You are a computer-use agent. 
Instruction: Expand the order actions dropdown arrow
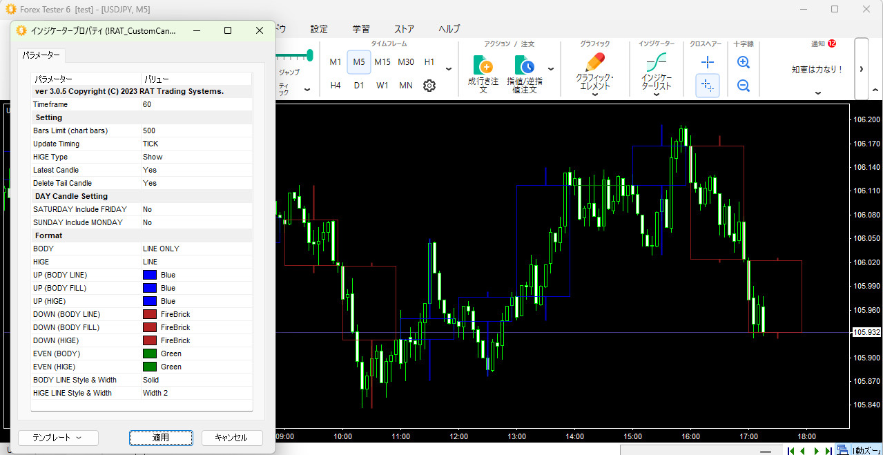click(551, 69)
